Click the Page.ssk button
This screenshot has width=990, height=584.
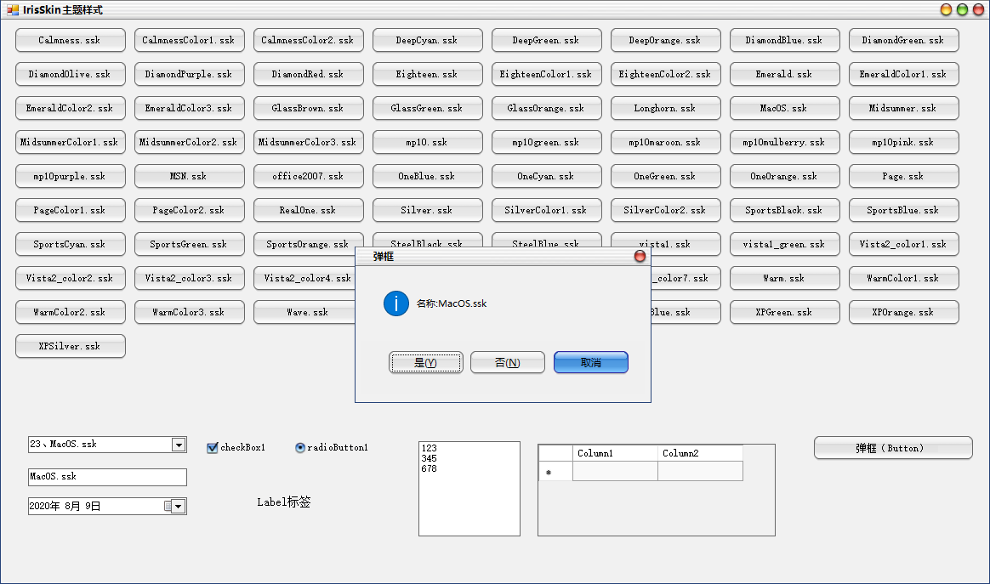click(903, 176)
